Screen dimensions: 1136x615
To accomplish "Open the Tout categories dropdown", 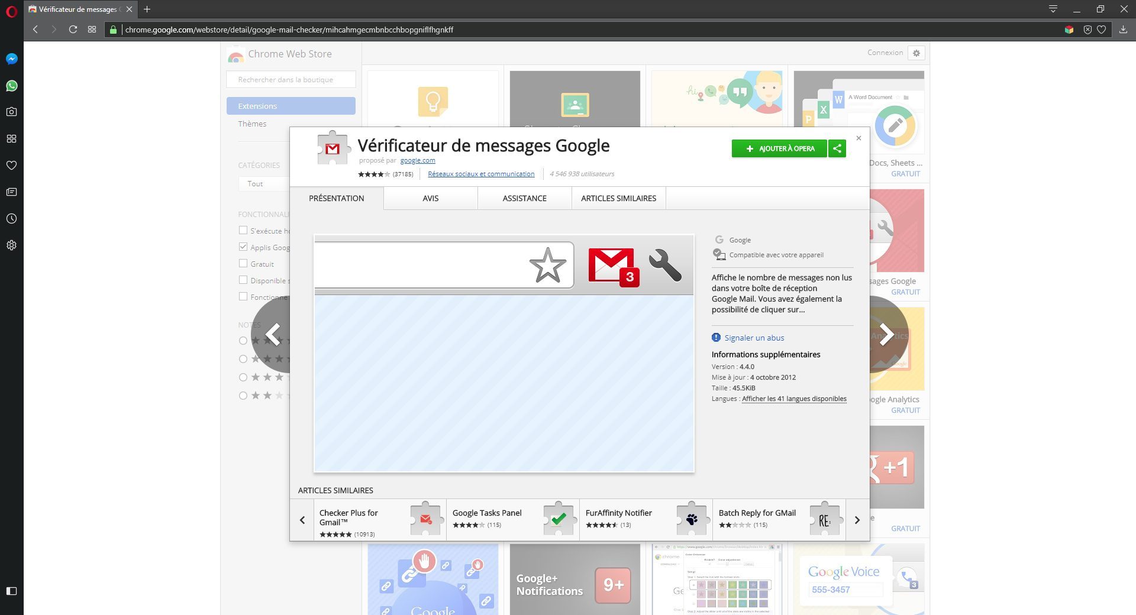I will (264, 184).
